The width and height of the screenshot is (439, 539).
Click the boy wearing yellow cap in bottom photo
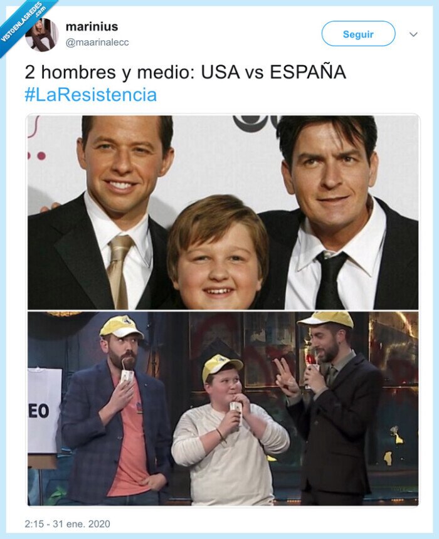coord(230,430)
